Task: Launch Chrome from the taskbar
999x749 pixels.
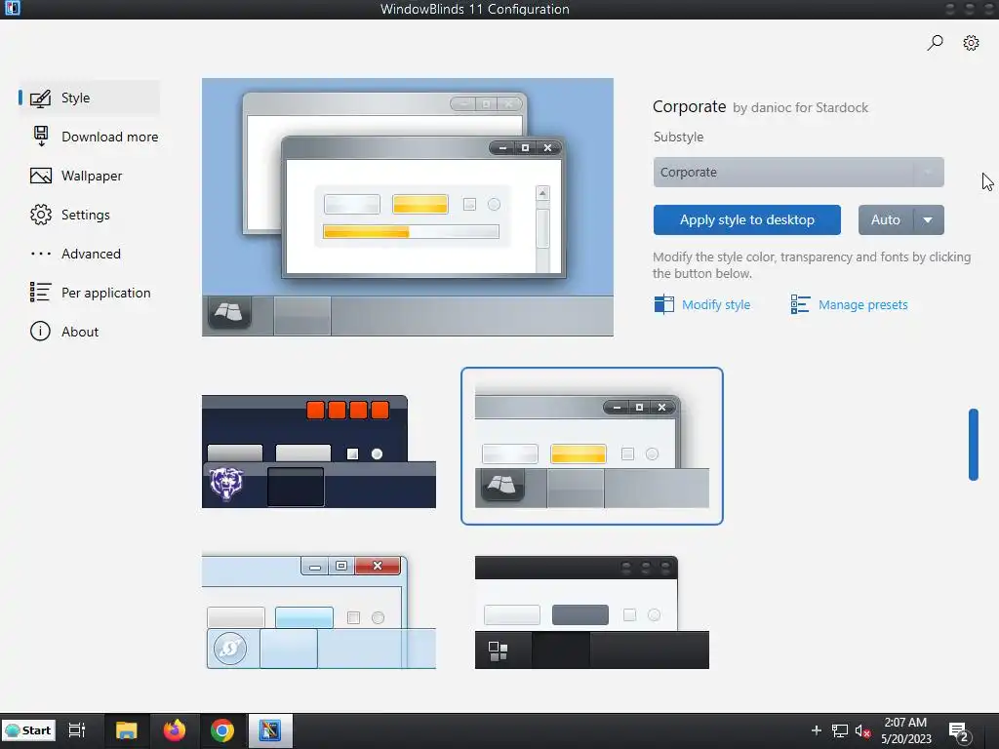Action: point(222,730)
